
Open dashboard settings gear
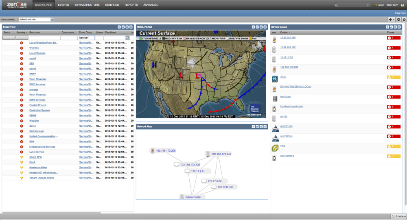tap(404, 20)
